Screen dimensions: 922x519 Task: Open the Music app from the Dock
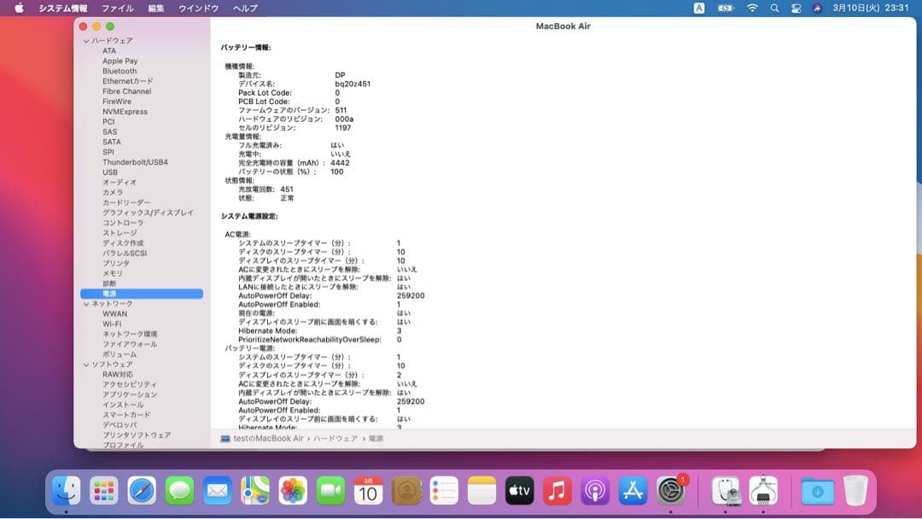pos(557,491)
